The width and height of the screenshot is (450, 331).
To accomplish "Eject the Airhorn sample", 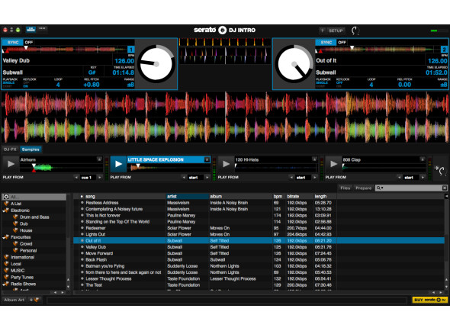I will pyautogui.click(x=99, y=159).
